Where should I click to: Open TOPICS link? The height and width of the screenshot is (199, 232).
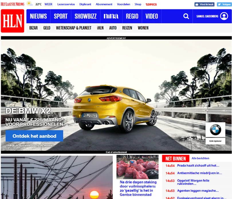151,5
